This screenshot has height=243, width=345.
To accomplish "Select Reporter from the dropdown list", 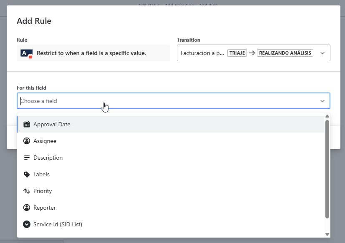I will 45,208.
